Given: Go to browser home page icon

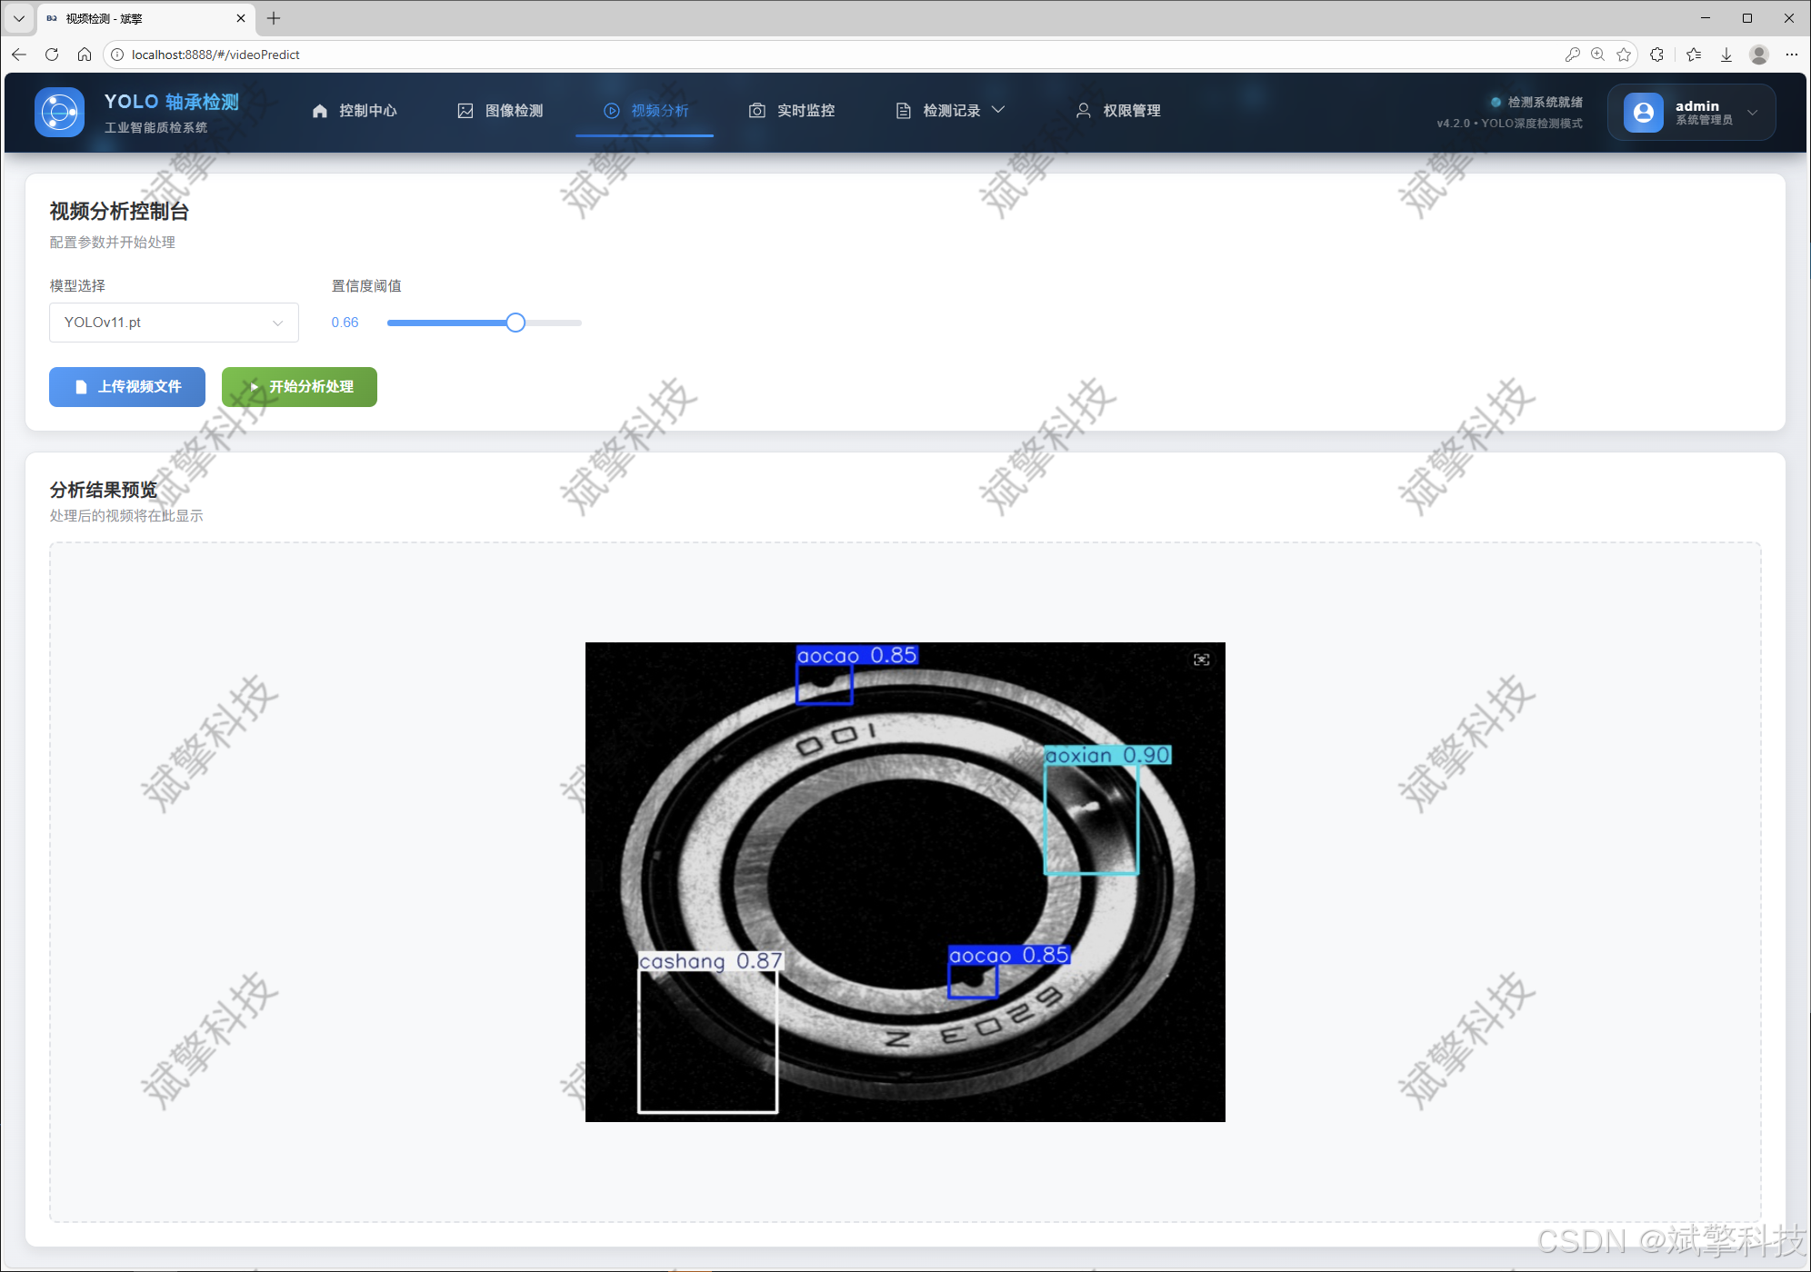Looking at the screenshot, I should tap(85, 55).
